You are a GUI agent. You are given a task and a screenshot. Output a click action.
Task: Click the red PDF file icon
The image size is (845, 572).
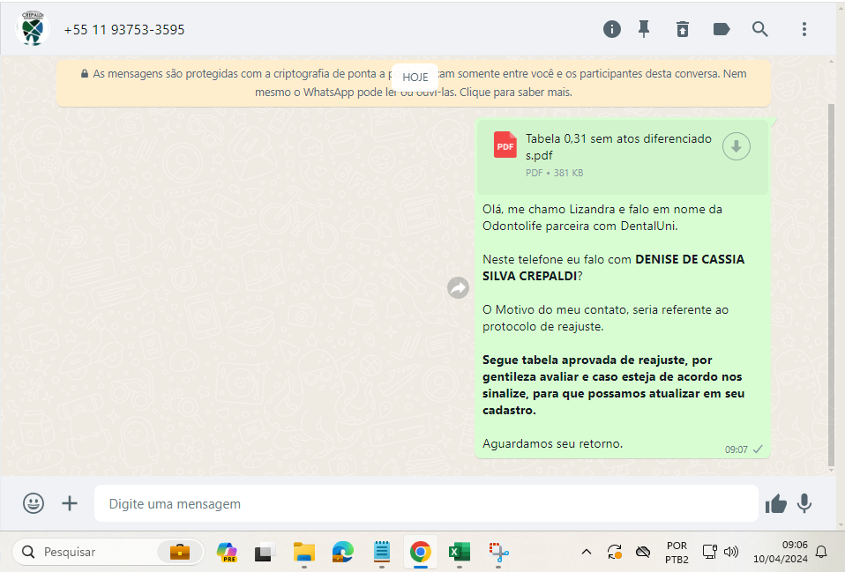pyautogui.click(x=505, y=145)
